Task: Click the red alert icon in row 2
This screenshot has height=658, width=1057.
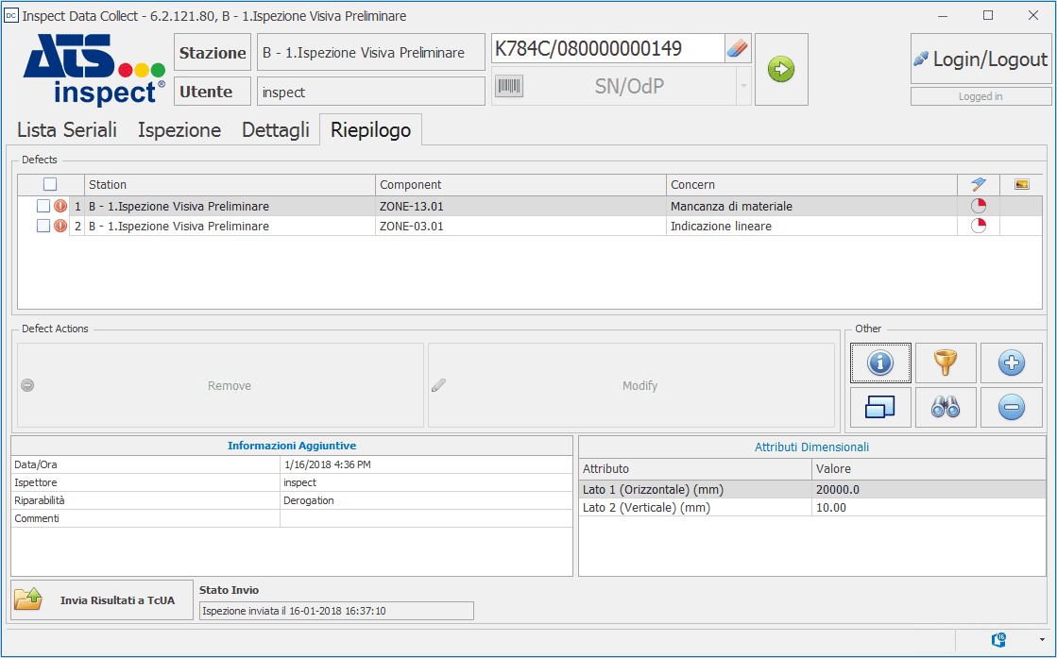Action: pyautogui.click(x=60, y=226)
